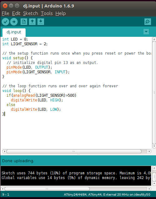Select the dj.input tab
The image size is (156, 199).
(x=14, y=32)
